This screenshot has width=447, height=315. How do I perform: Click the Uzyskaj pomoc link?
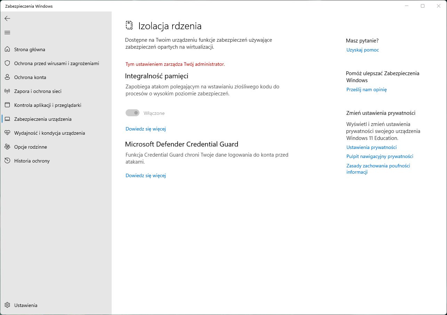[x=362, y=50]
